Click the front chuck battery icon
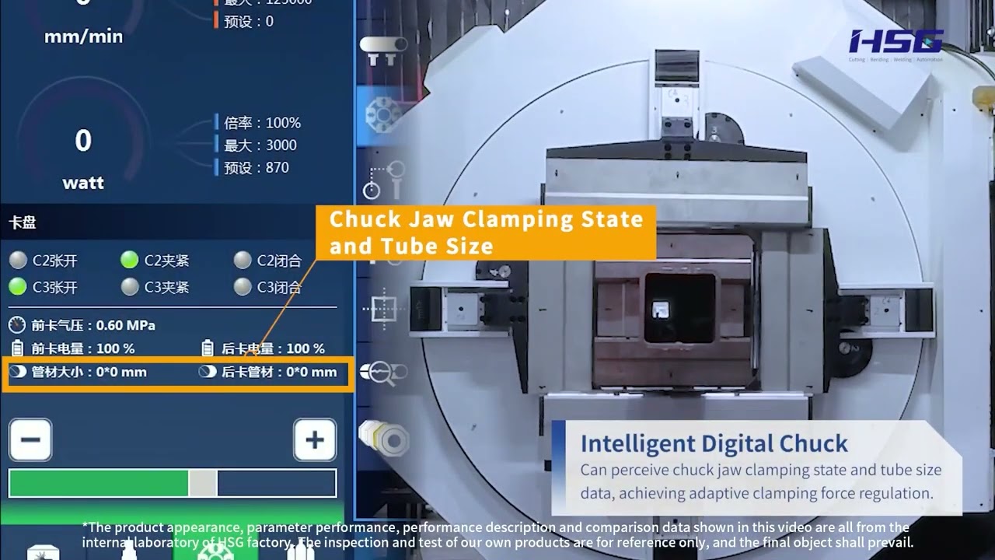Screen dimensions: 995x560 [x=17, y=348]
